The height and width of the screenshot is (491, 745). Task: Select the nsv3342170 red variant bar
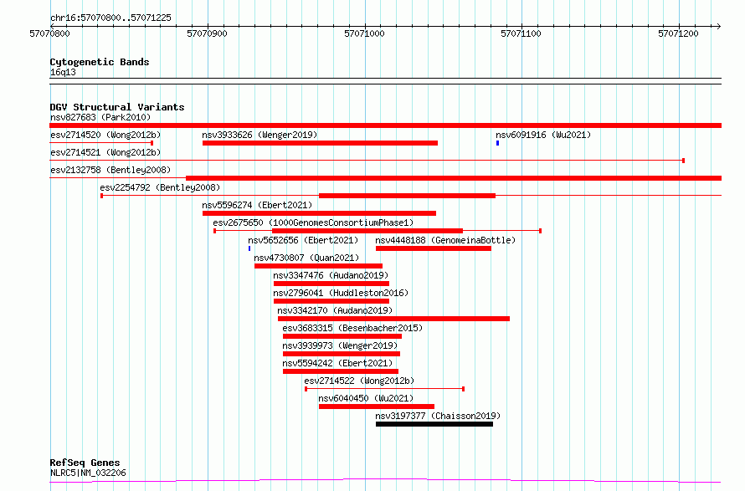pos(394,319)
